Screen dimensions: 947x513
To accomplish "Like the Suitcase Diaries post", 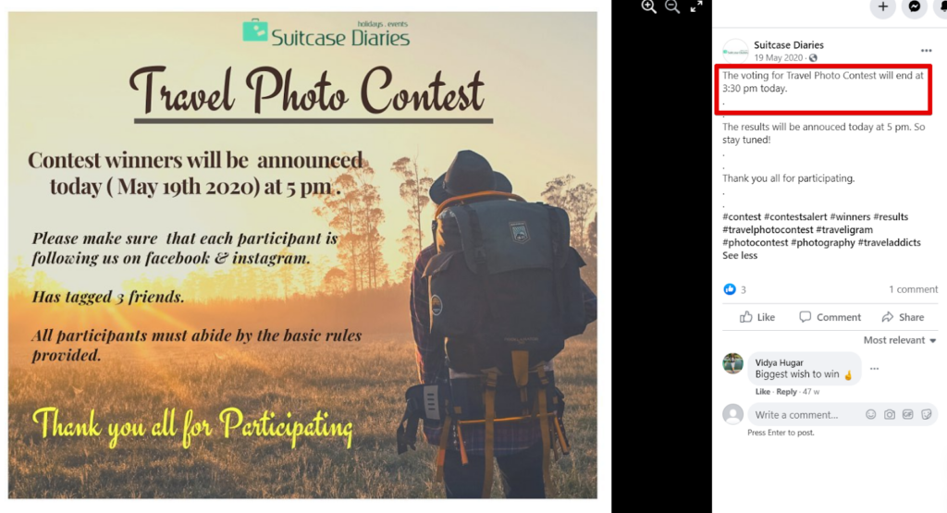I will coord(757,317).
